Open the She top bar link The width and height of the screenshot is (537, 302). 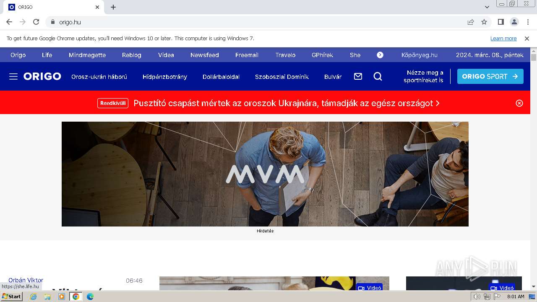click(x=355, y=55)
